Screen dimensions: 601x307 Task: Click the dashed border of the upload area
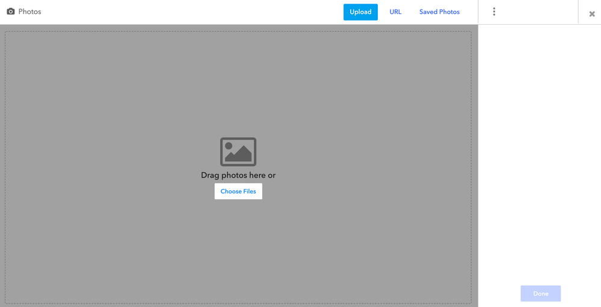pos(5,167)
